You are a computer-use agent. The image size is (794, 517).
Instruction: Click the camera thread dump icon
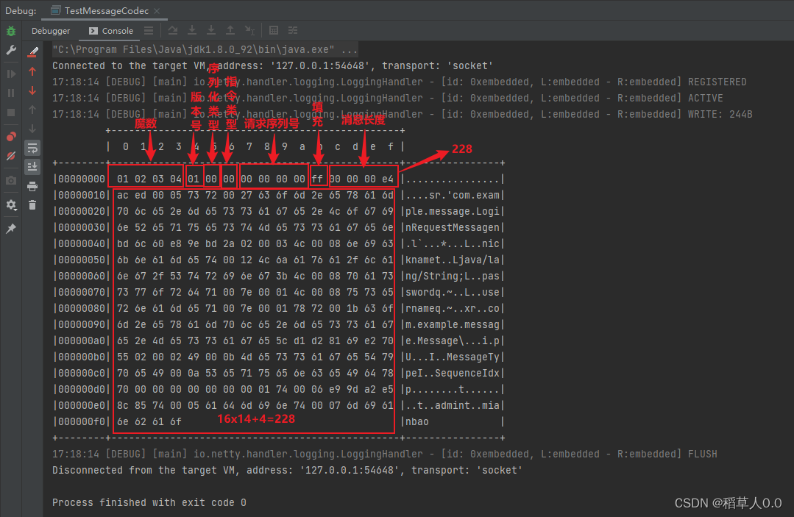[10, 180]
